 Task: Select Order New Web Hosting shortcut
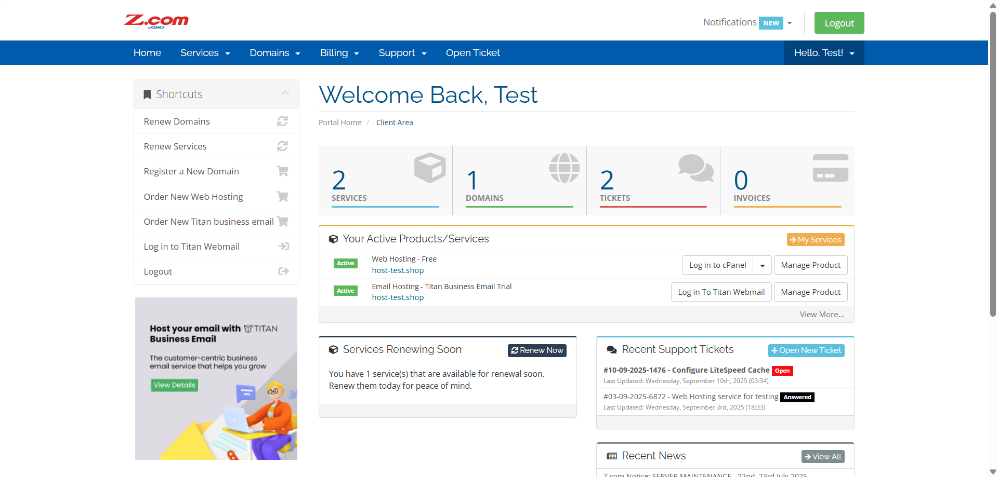click(216, 197)
